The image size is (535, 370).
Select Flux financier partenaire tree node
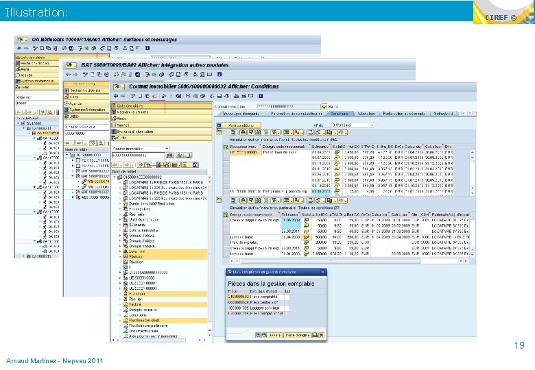[148, 325]
